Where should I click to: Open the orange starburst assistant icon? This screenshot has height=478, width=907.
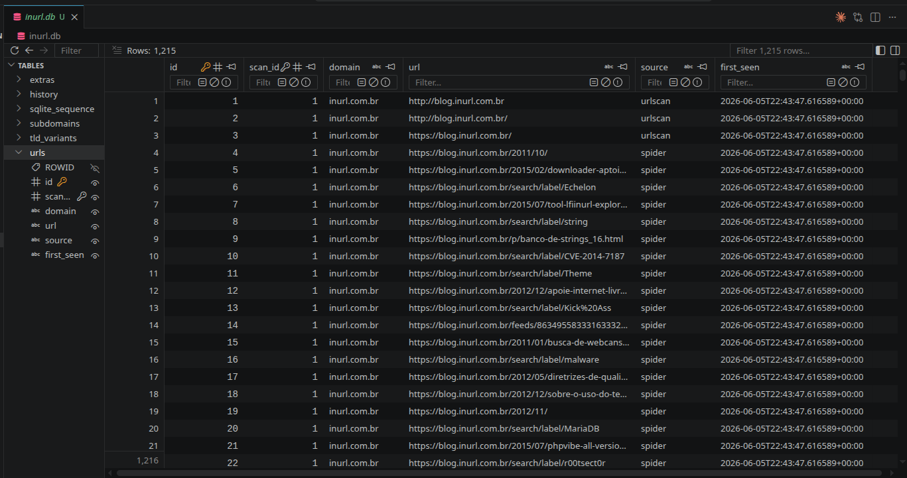(x=841, y=17)
